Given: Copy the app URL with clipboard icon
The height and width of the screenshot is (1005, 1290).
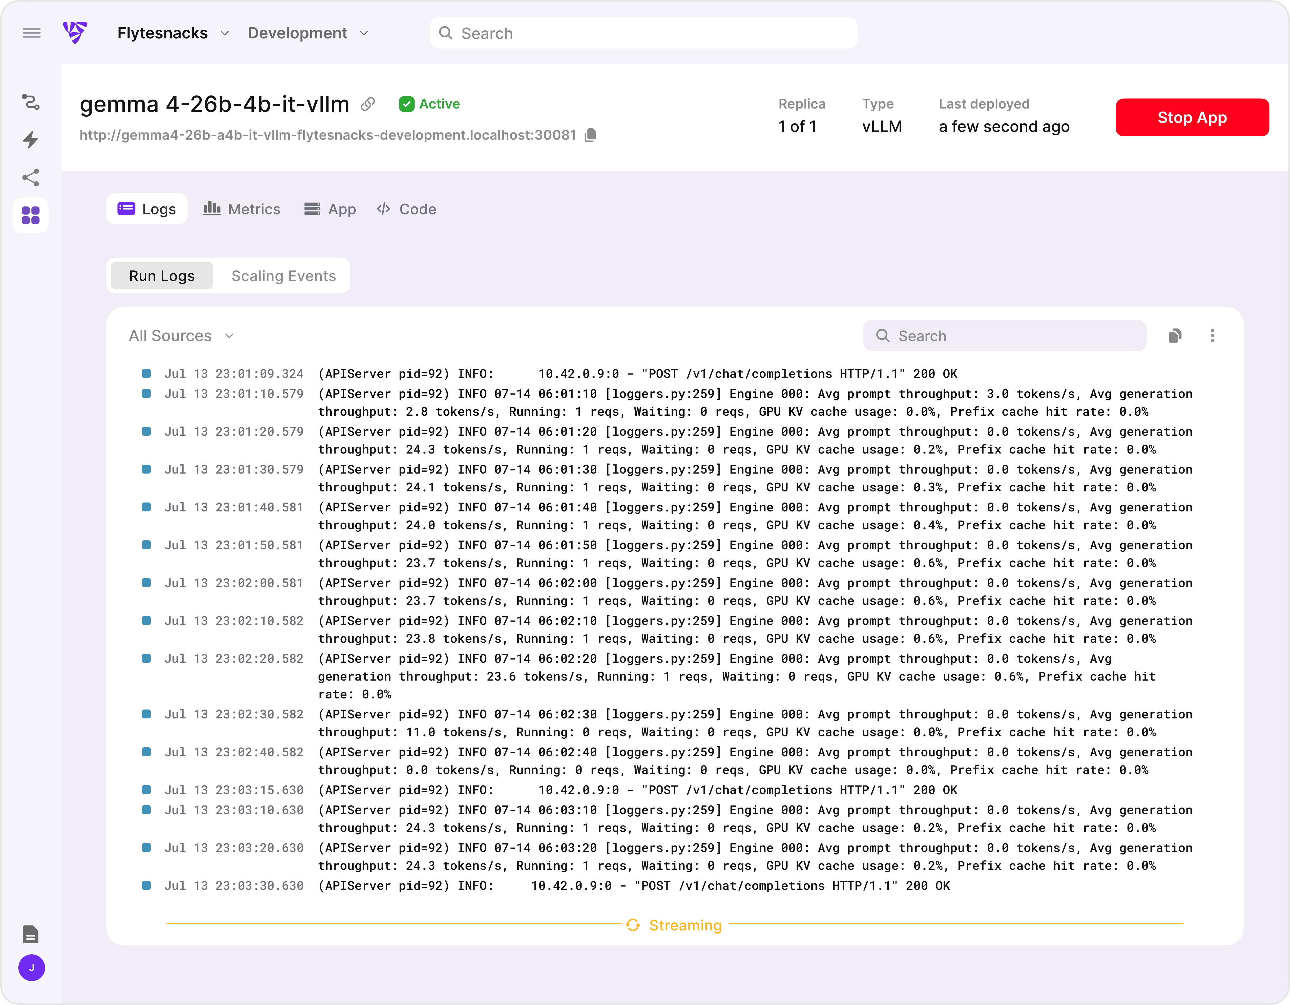Looking at the screenshot, I should pyautogui.click(x=591, y=135).
